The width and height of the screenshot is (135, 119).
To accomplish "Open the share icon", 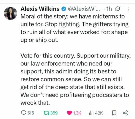I will 125,113.
